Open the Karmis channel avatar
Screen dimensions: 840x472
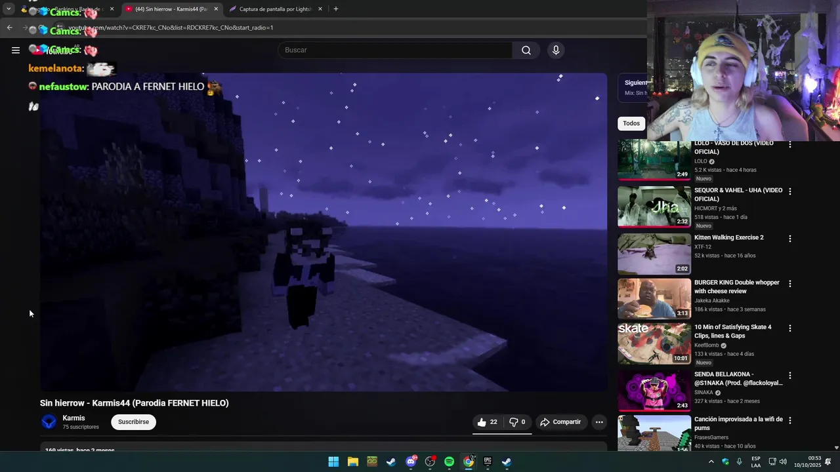point(49,422)
